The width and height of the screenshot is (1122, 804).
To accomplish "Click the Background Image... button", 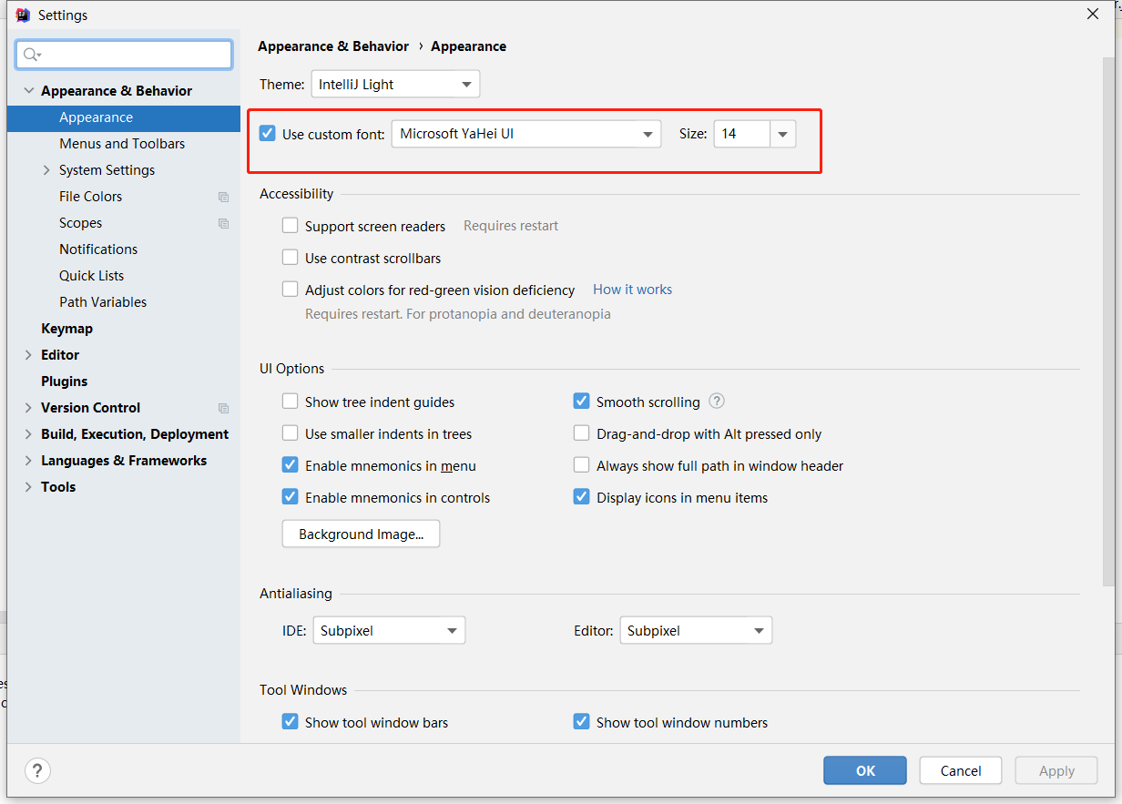I will pyautogui.click(x=362, y=534).
